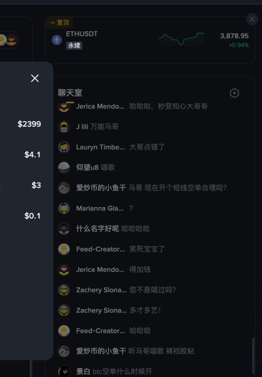Choose the $4.1 amount

32,155
